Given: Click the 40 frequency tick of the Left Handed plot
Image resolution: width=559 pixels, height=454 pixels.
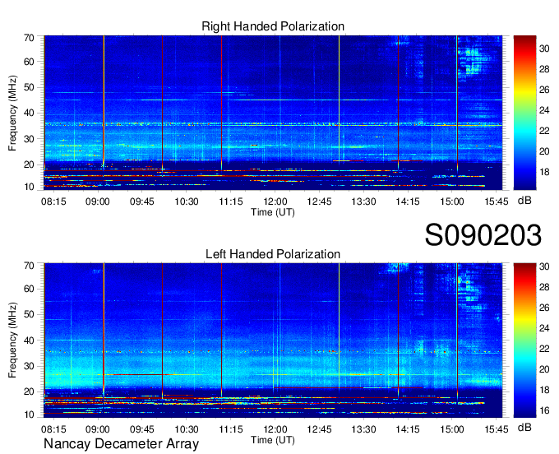Looking at the screenshot, I should [29, 340].
